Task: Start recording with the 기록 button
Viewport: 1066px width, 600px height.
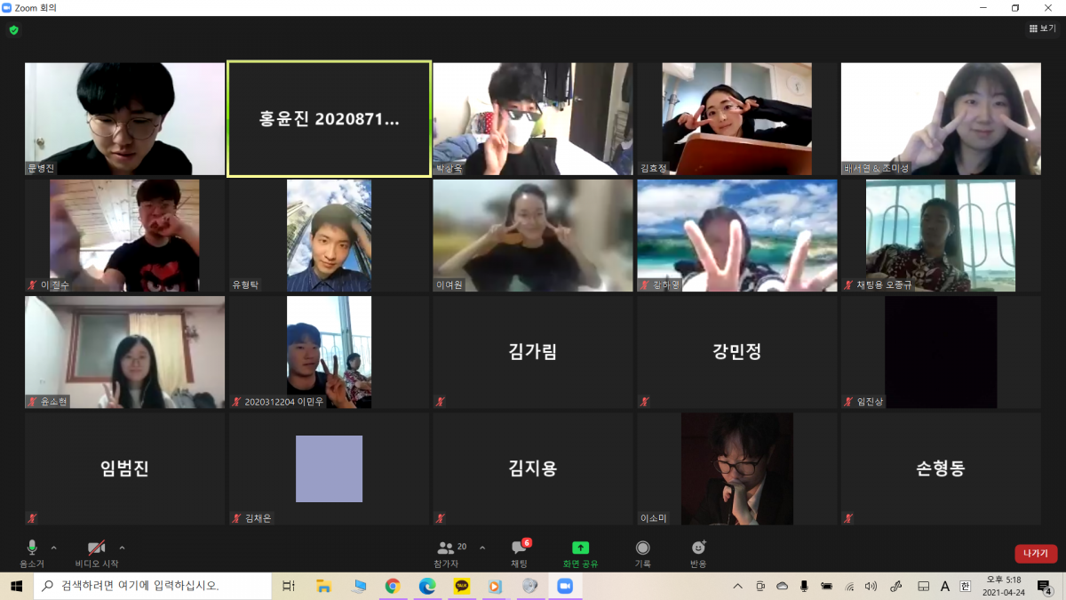Action: [x=642, y=552]
